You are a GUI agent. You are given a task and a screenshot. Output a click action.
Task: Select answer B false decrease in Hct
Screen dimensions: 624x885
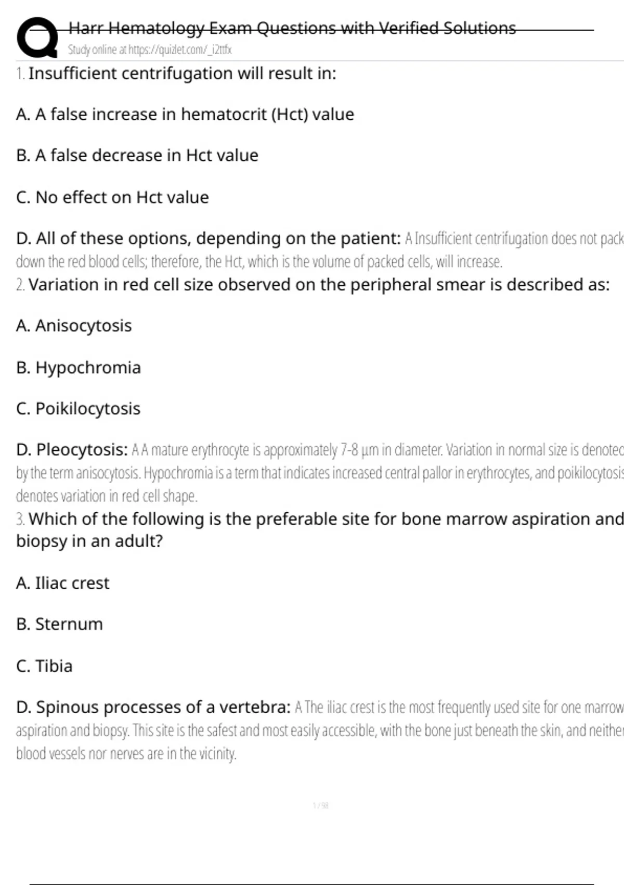coord(137,155)
